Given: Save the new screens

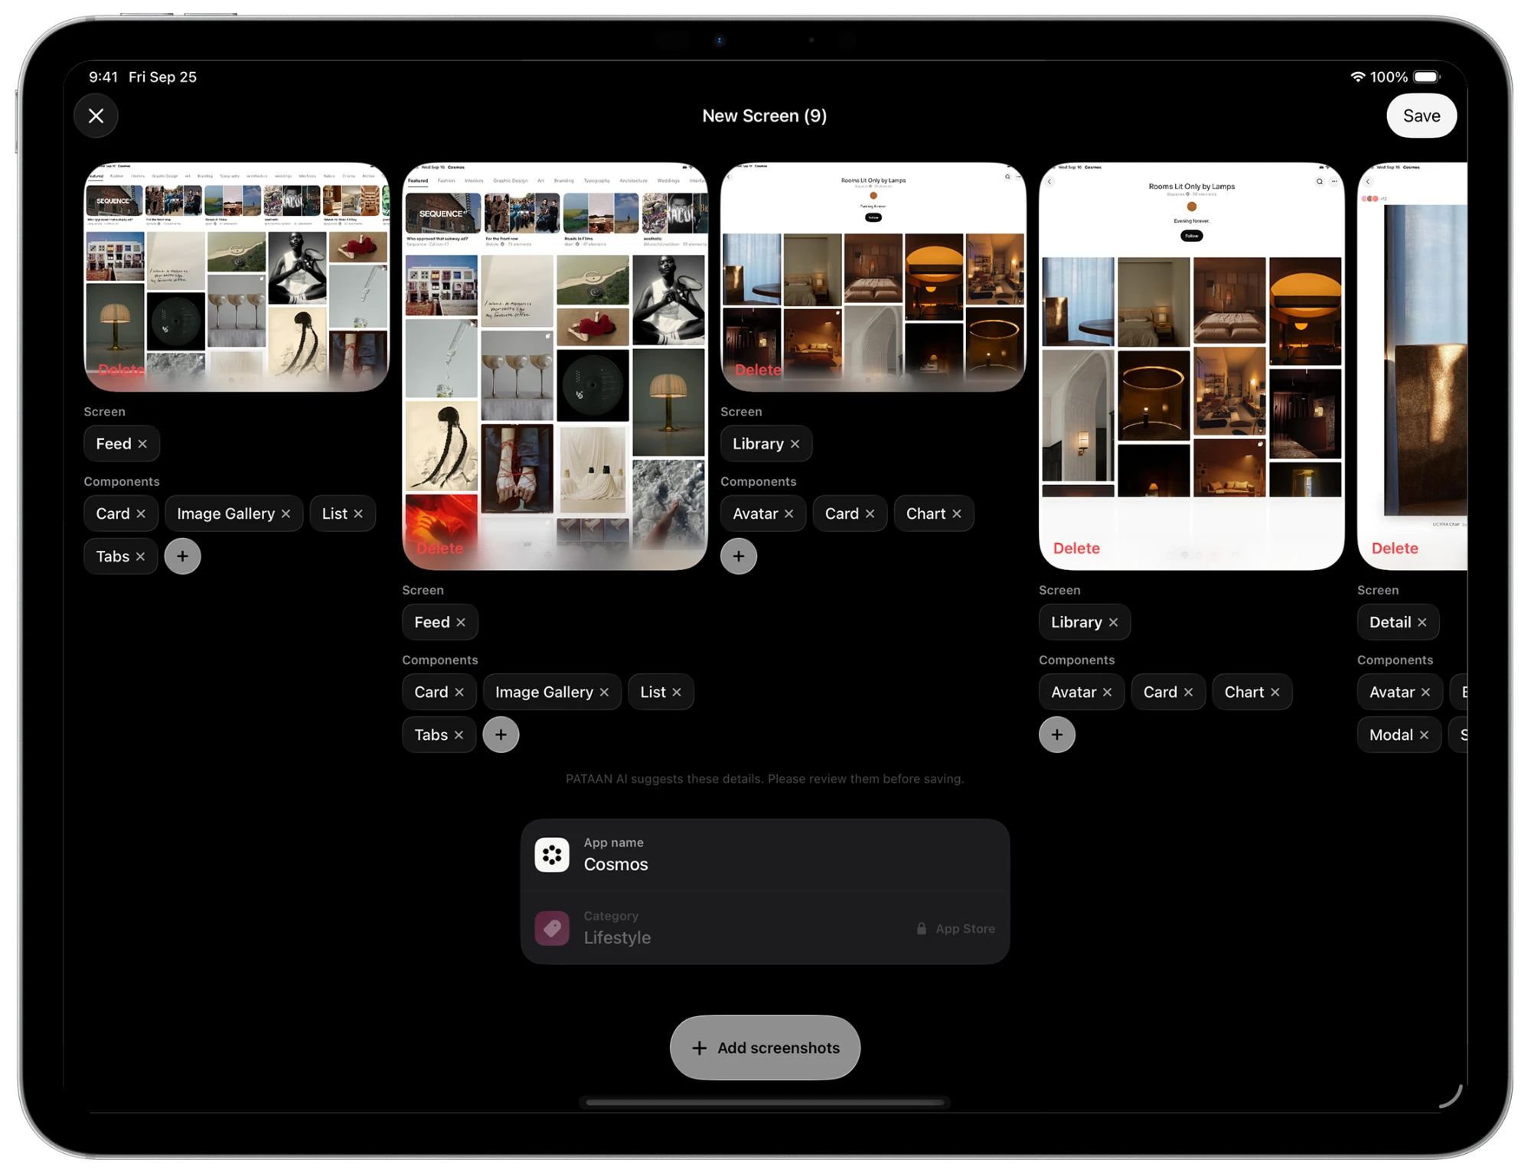Looking at the screenshot, I should tap(1421, 116).
